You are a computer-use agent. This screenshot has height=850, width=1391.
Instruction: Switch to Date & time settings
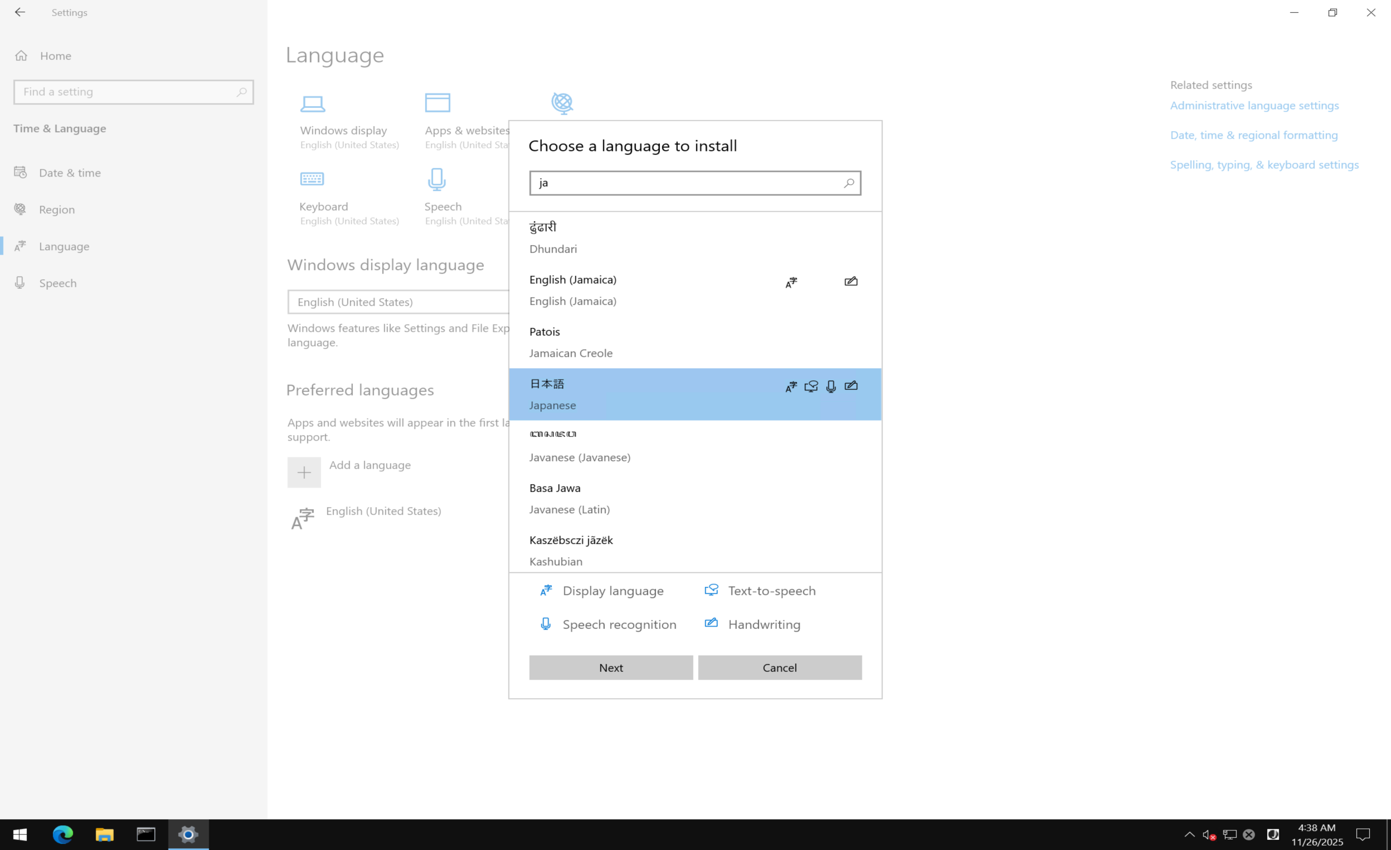pyautogui.click(x=69, y=172)
